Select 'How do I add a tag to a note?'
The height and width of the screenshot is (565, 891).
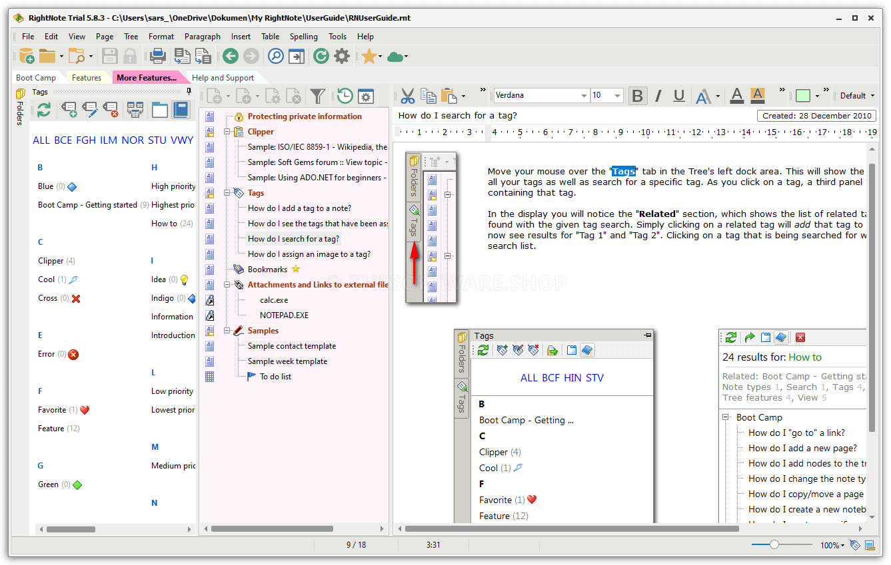(x=299, y=208)
